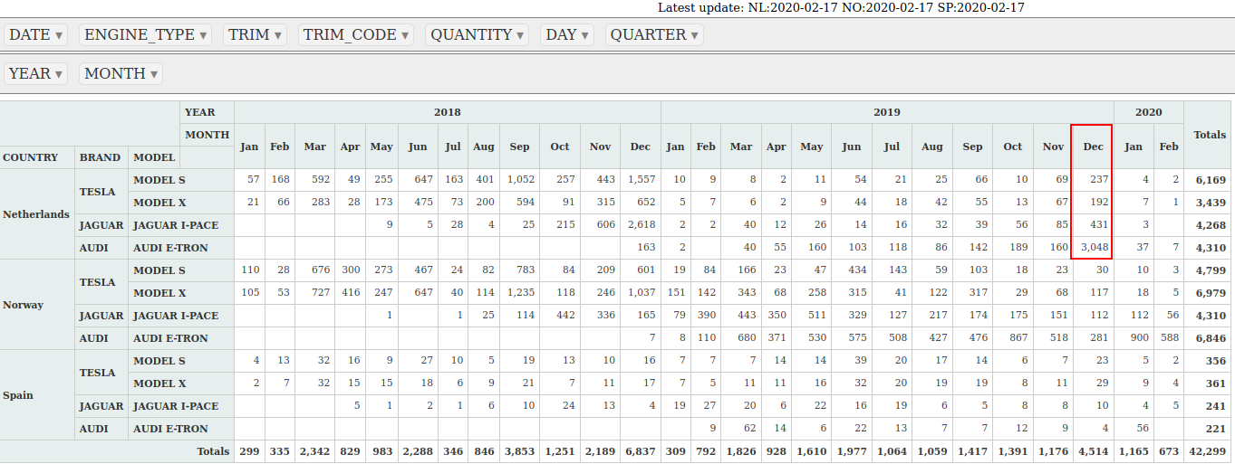Open the YEAR column field dropdown
The image size is (1235, 464).
[59, 74]
